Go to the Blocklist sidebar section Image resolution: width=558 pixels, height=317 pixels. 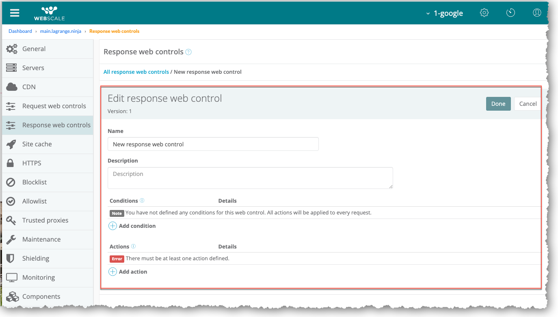(35, 182)
